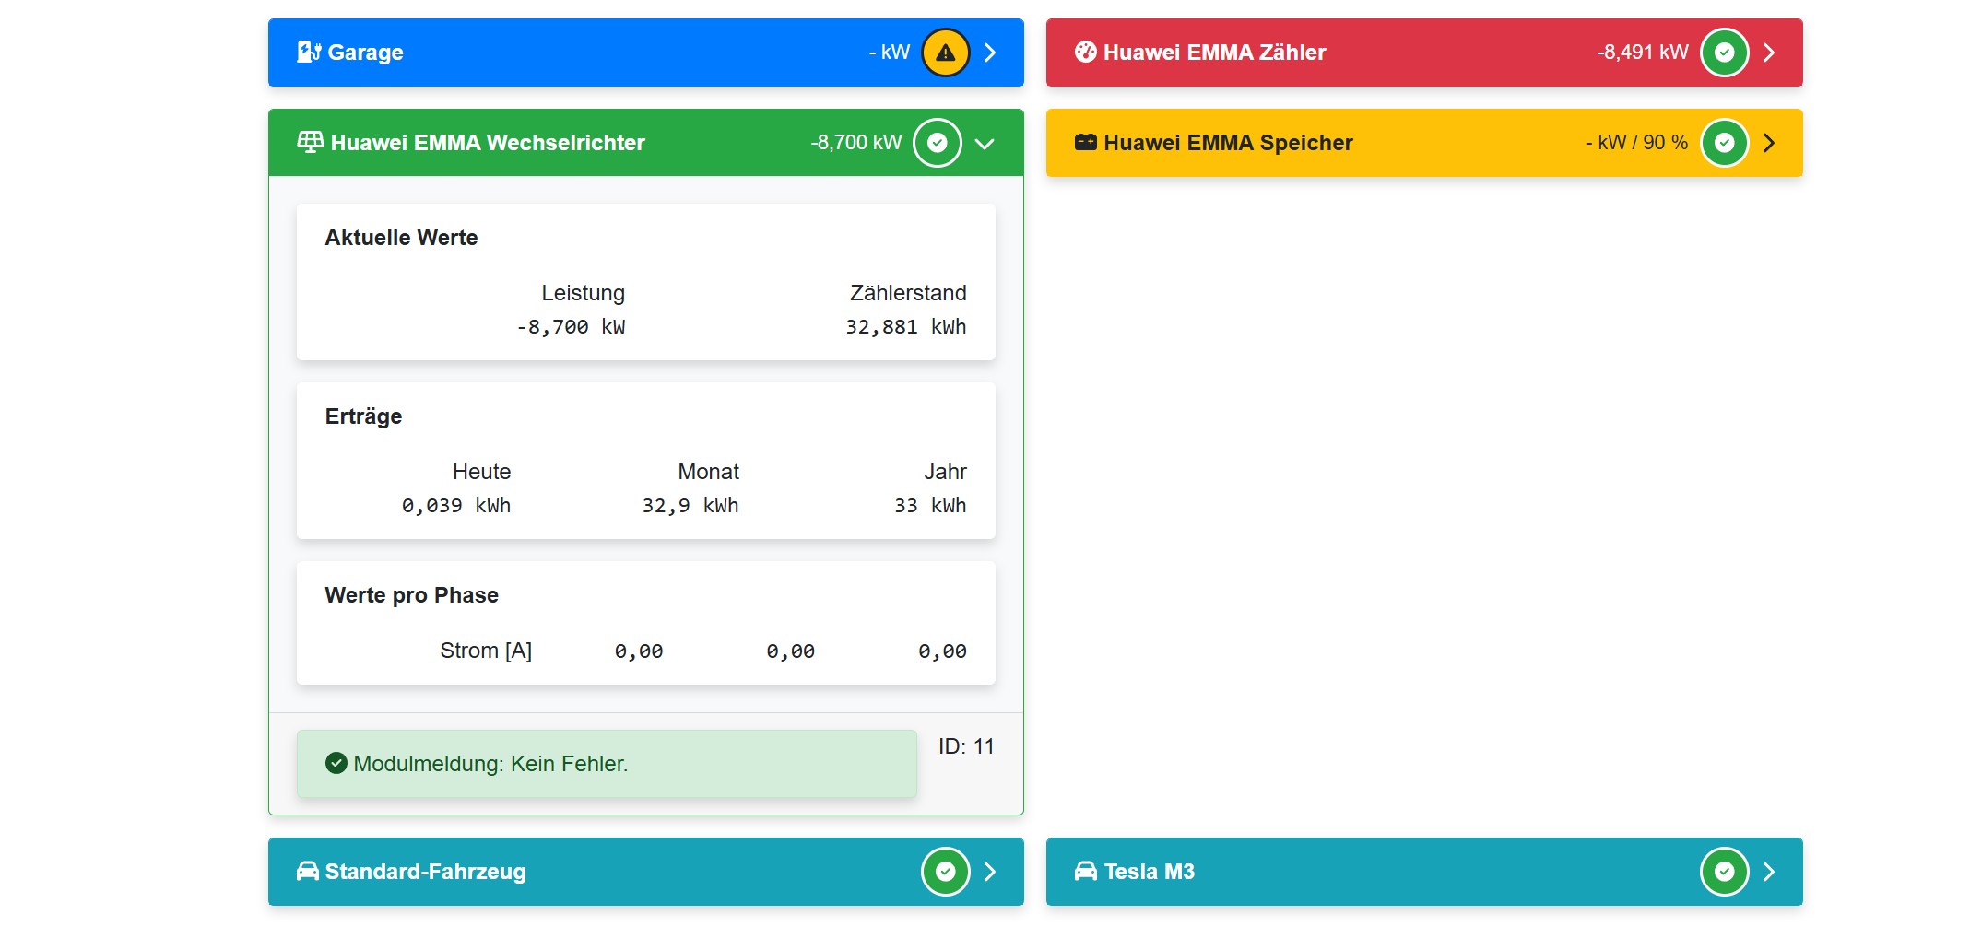Click the Aktuelle Werte heading
Image resolution: width=1970 pixels, height=938 pixels.
click(401, 238)
